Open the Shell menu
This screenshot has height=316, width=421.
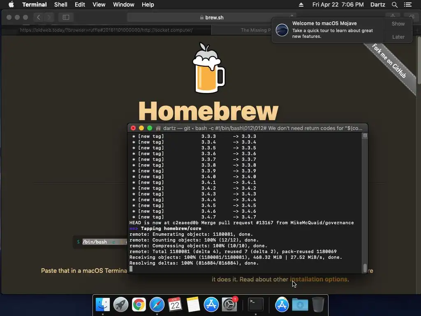point(61,5)
